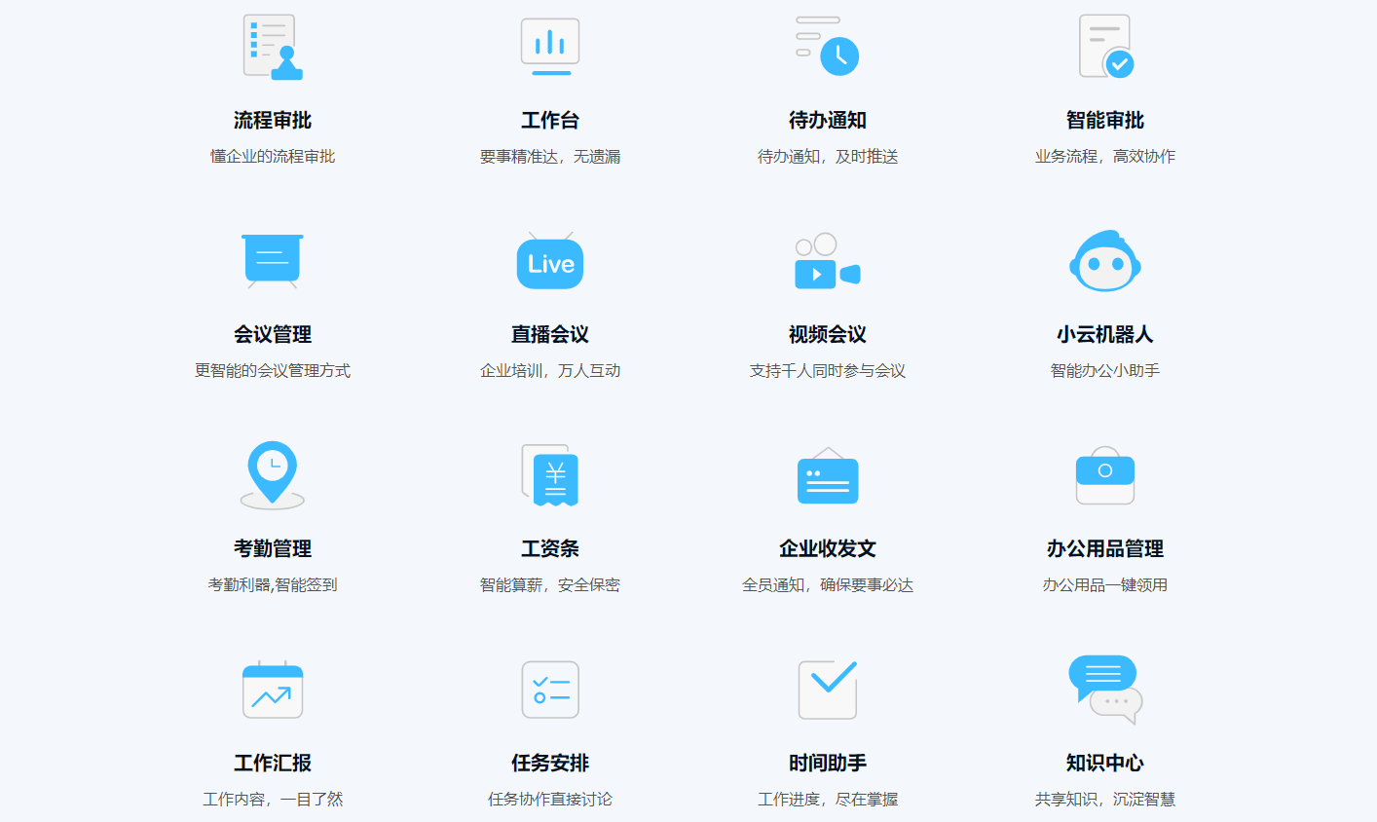Open the 工作台 bar chart icon
The height and width of the screenshot is (822, 1377).
[x=550, y=47]
